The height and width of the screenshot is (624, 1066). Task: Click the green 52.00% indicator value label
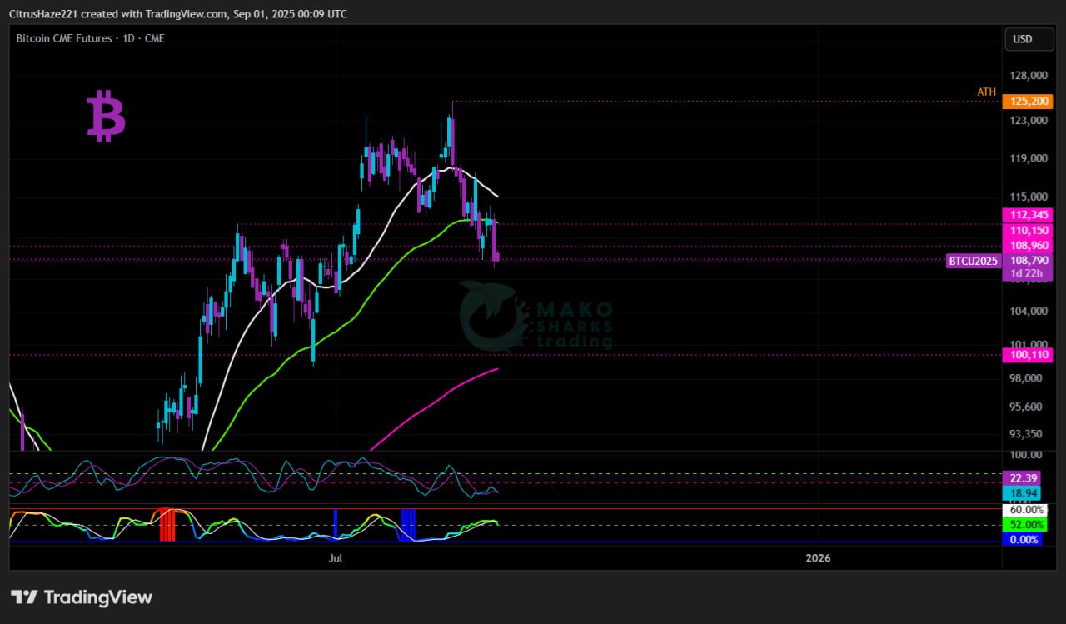[x=1024, y=524]
